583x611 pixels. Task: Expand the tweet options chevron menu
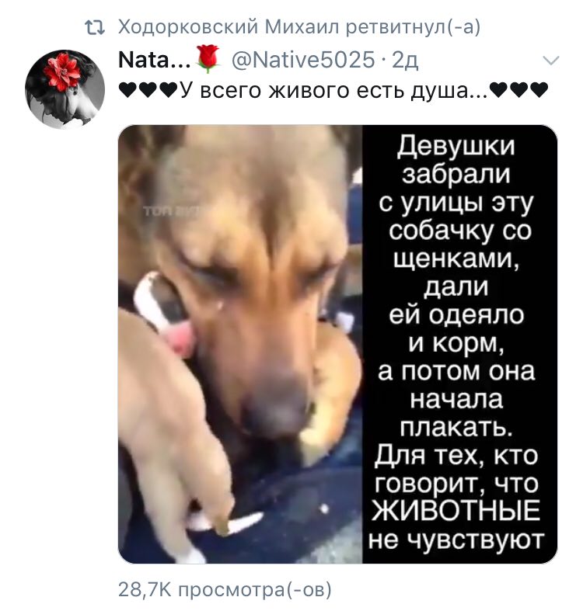(551, 61)
